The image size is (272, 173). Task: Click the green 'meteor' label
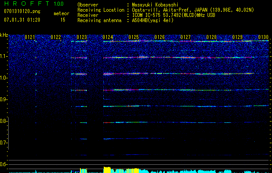[61, 13]
